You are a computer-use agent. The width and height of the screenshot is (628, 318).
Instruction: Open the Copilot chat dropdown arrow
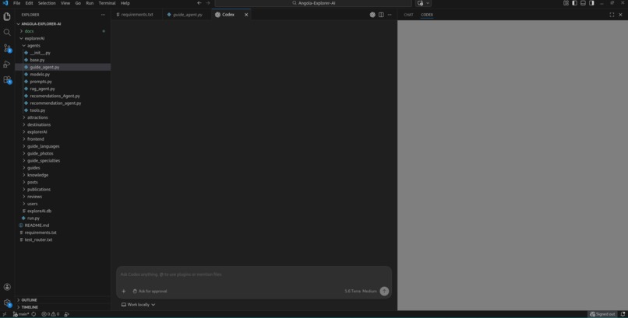coord(428,3)
